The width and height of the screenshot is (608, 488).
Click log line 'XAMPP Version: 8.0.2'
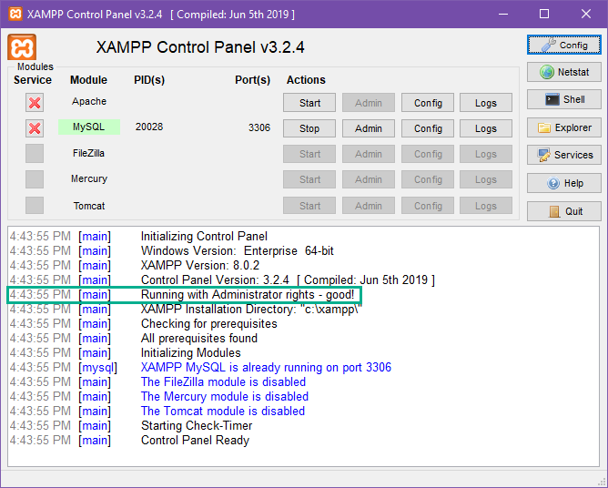tap(200, 265)
